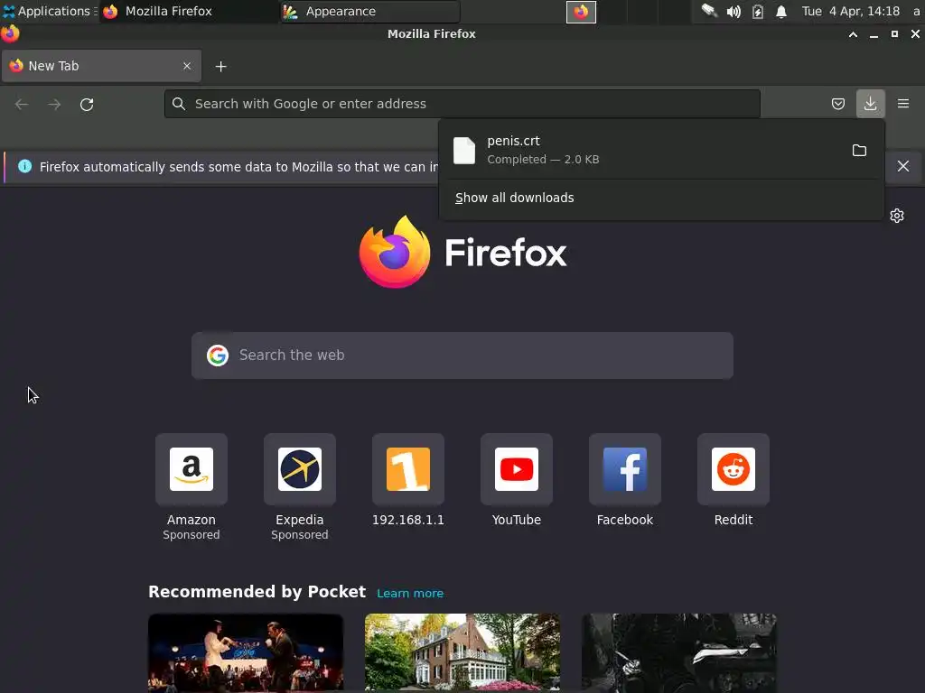Click the clock showing Tue 4 Apr, 14:18
Image resolution: width=925 pixels, height=693 pixels.
[851, 11]
